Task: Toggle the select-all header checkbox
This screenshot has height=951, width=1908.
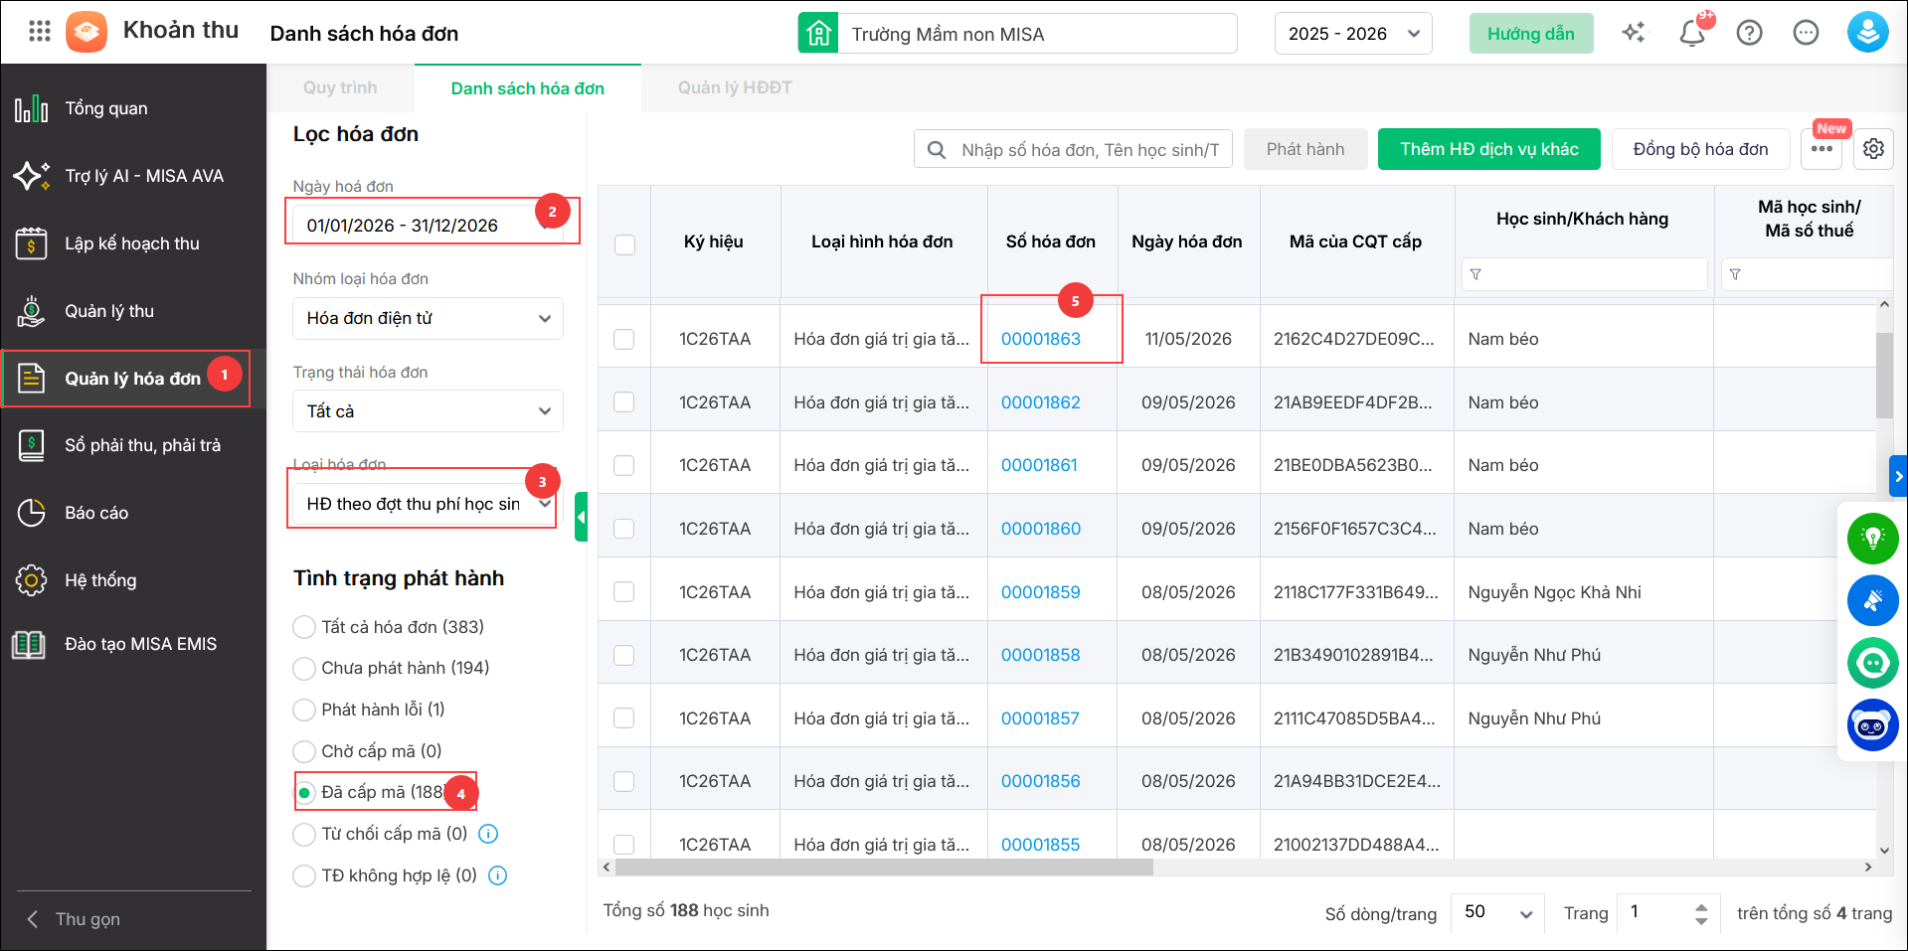Action: click(624, 244)
